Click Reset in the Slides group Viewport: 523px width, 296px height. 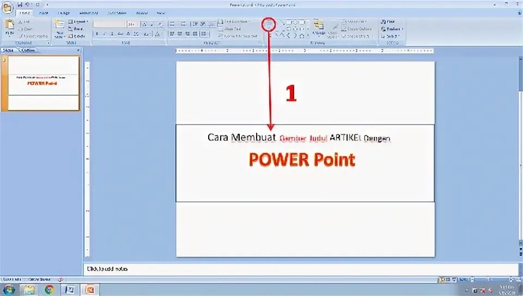[77, 29]
